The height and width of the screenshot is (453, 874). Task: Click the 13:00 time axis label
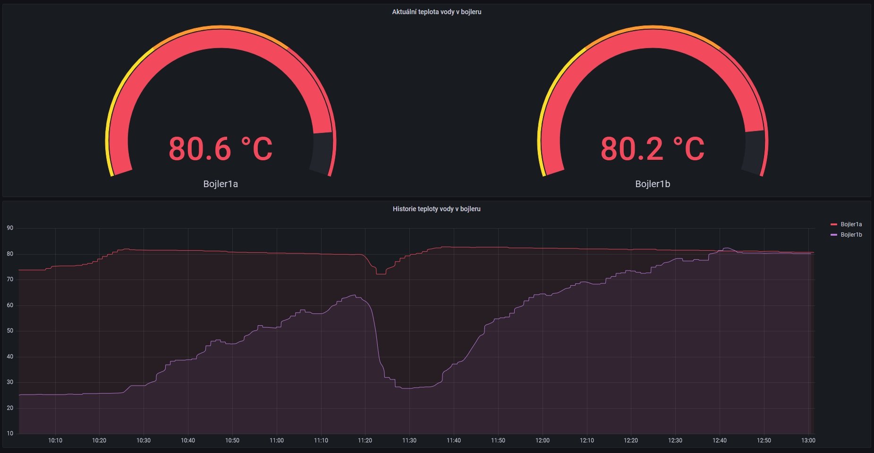click(x=808, y=441)
